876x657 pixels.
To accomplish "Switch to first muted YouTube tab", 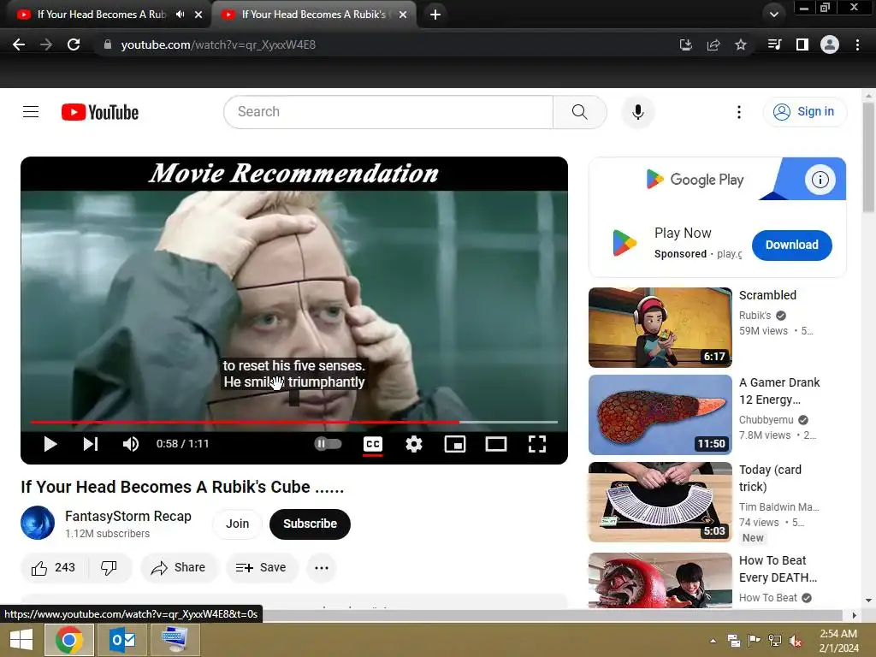I will tap(104, 15).
